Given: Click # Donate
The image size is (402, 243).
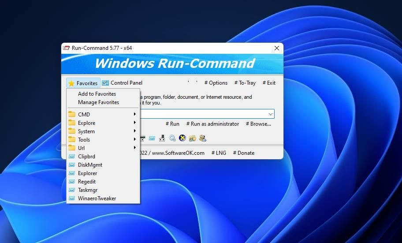Looking at the screenshot, I should click(x=244, y=153).
